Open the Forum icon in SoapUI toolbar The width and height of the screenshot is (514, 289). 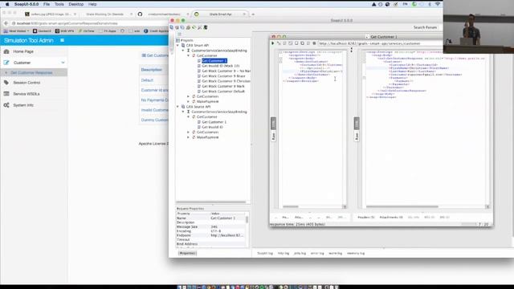click(188, 27)
